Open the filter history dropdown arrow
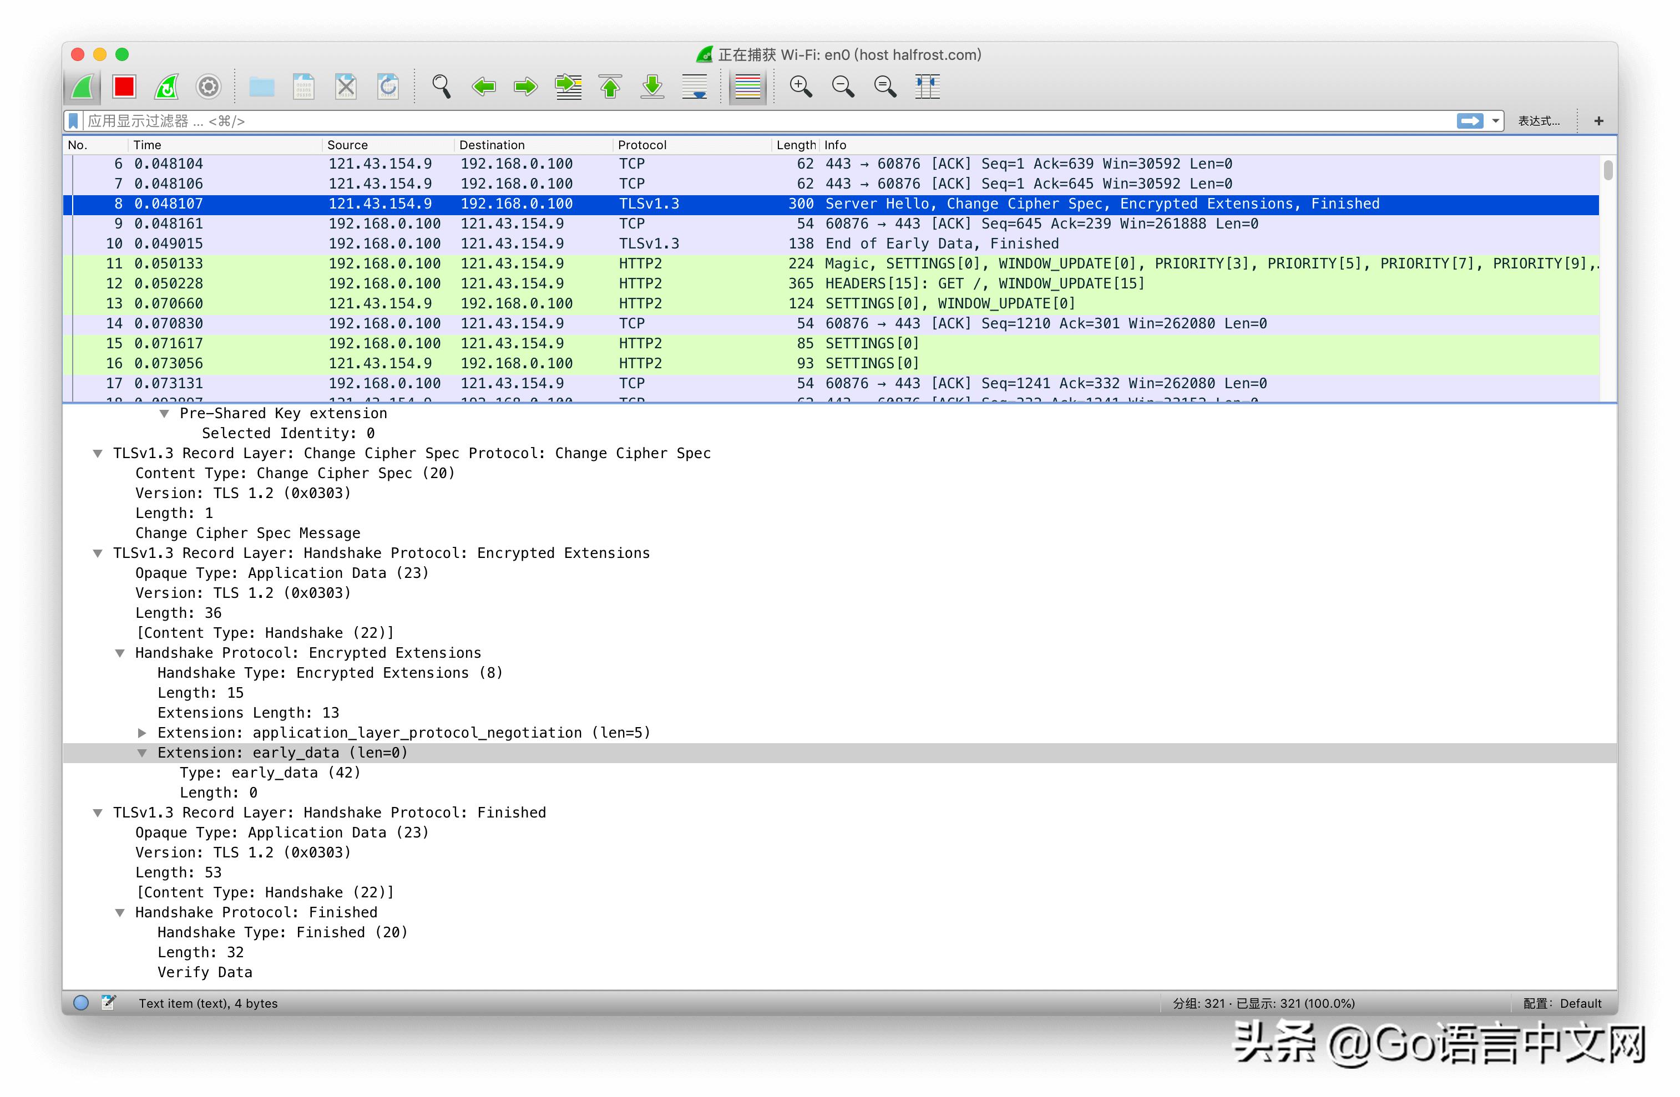 point(1495,121)
